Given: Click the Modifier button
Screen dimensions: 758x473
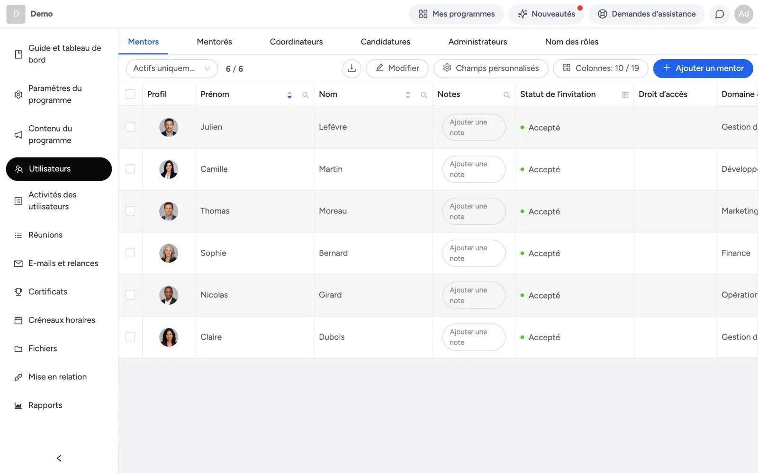Looking at the screenshot, I should (397, 68).
